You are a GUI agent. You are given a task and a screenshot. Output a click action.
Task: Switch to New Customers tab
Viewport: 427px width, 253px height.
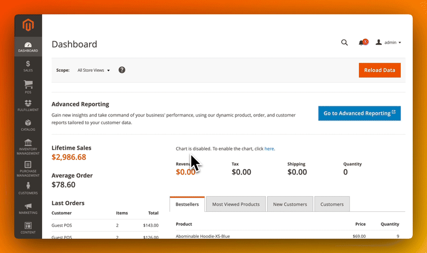pos(290,205)
